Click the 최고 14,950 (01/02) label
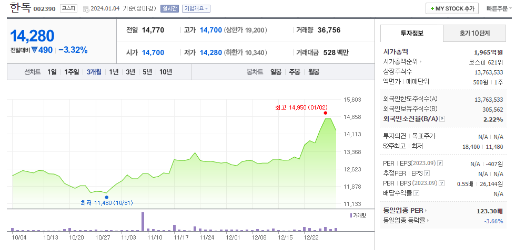The image size is (515, 250). (x=301, y=107)
